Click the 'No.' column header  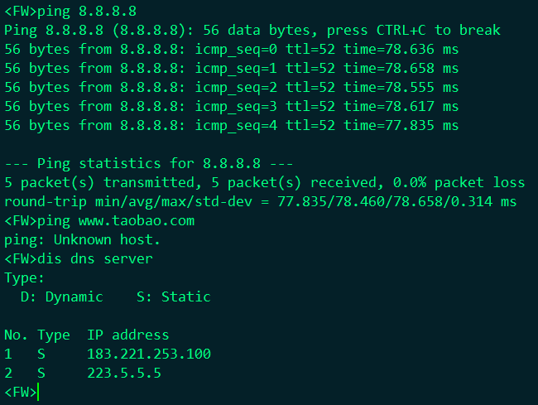(16, 335)
